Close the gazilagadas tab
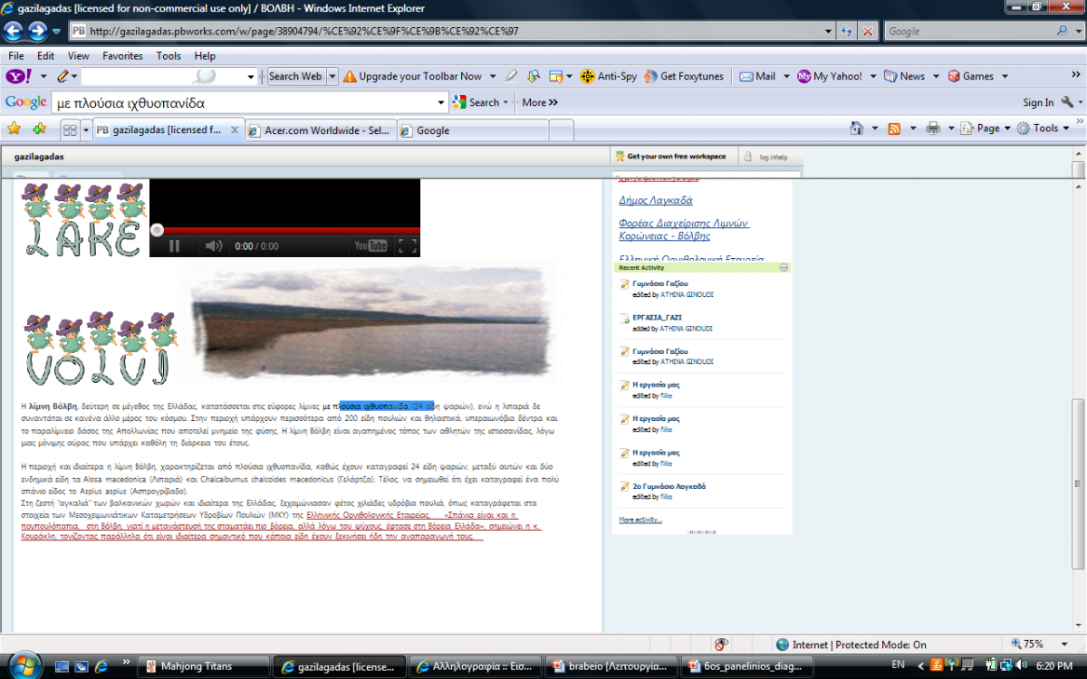The image size is (1087, 679). coord(235,130)
